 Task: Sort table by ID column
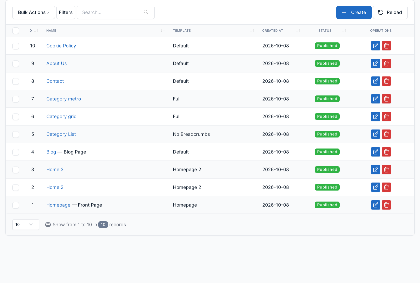pyautogui.click(x=33, y=31)
